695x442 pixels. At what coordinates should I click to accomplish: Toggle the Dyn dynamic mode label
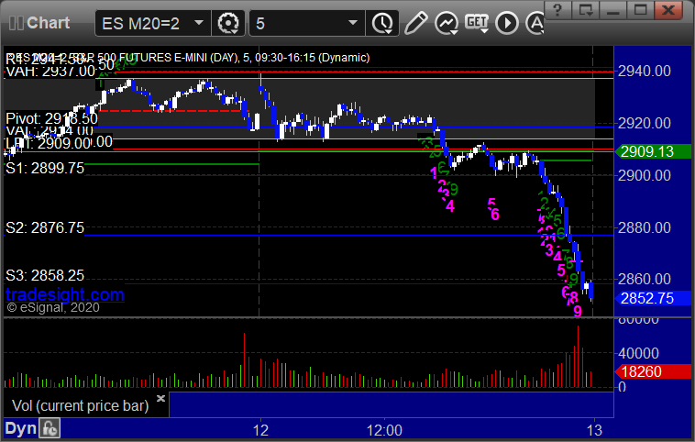tap(20, 428)
